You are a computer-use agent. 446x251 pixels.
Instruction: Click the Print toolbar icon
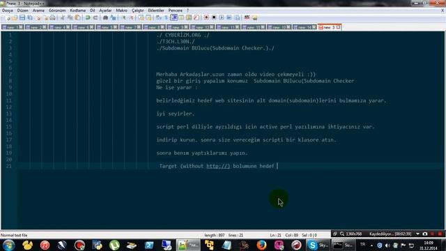[53, 17]
